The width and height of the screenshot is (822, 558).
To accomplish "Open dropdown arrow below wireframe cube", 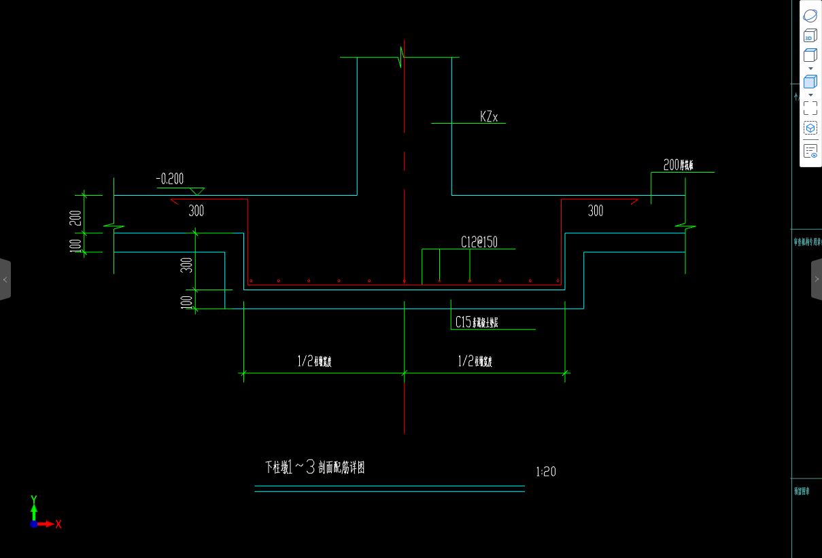I will (x=810, y=69).
